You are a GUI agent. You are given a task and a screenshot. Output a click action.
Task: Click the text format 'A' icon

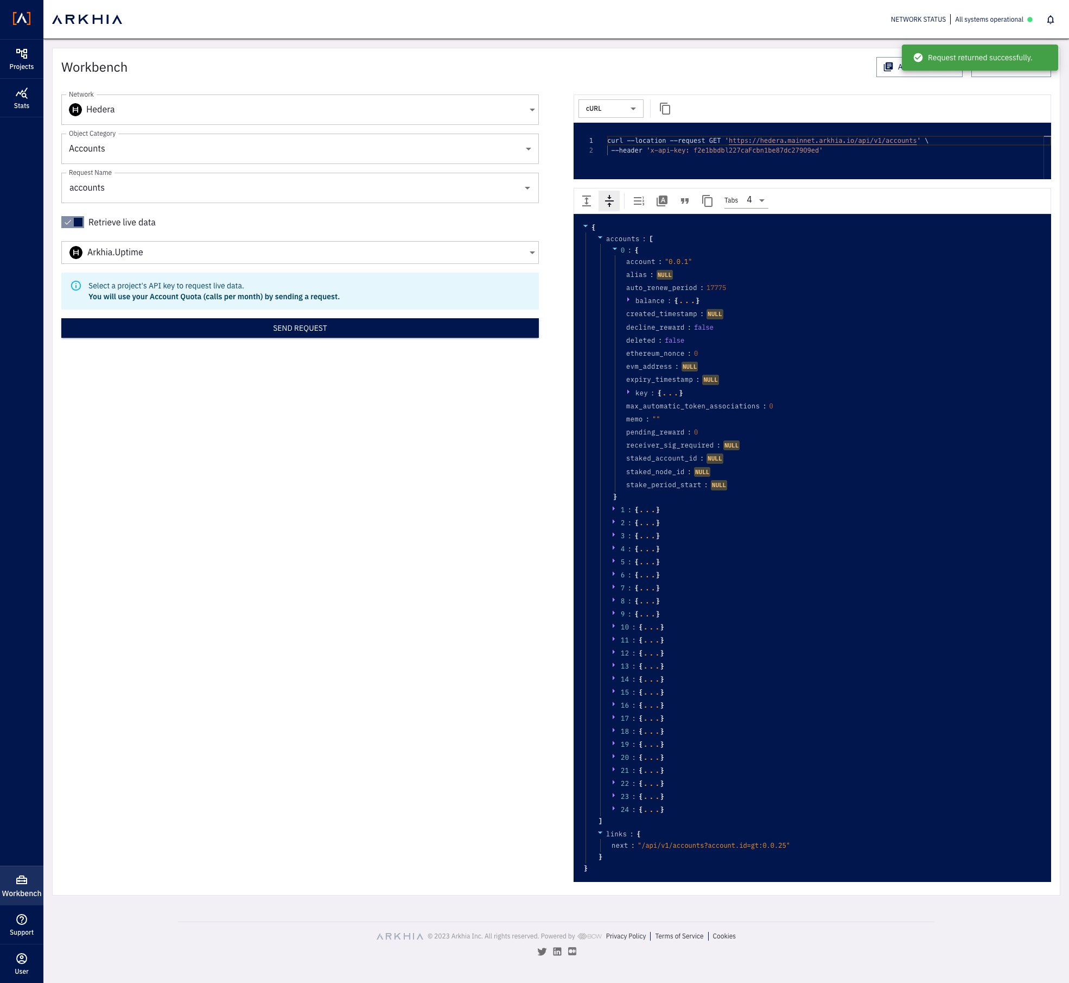click(662, 201)
